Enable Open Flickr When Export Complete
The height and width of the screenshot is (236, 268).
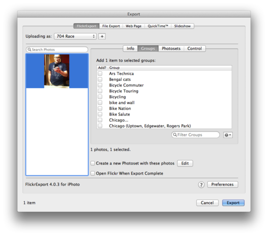click(93, 173)
